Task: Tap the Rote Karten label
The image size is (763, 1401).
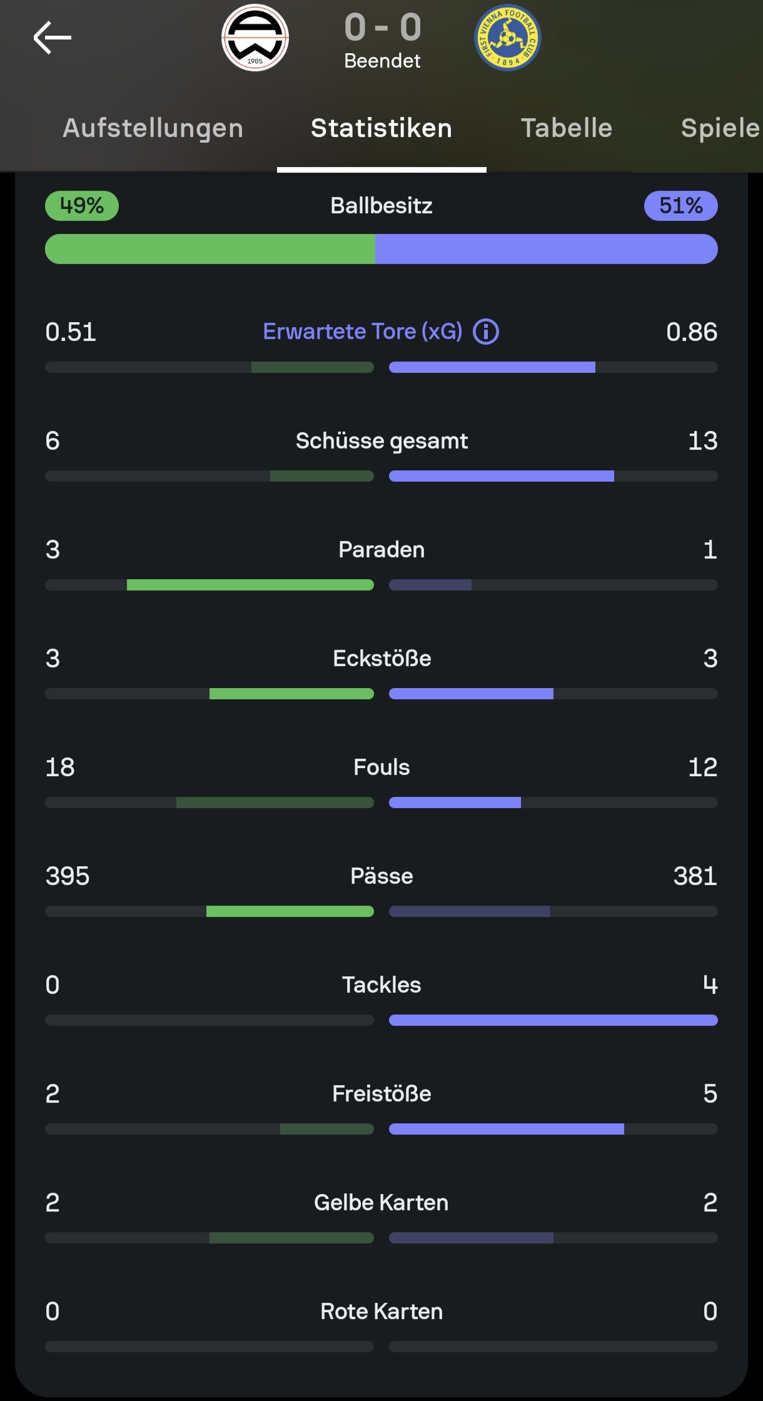Action: click(381, 1312)
